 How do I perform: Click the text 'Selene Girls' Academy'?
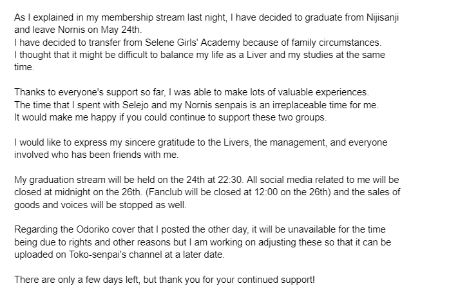tap(193, 43)
